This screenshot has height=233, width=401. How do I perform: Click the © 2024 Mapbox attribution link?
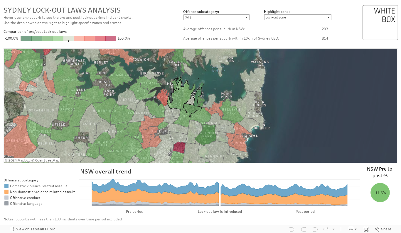(17, 160)
